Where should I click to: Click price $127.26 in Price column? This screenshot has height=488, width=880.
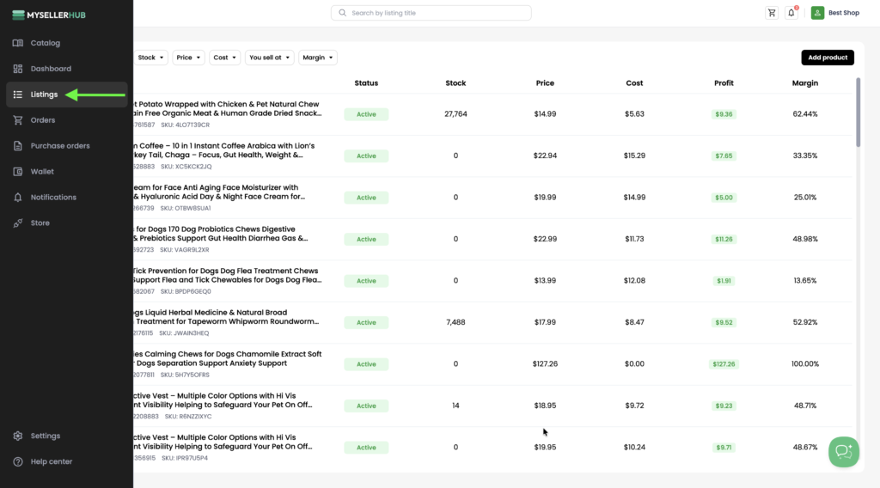point(545,364)
